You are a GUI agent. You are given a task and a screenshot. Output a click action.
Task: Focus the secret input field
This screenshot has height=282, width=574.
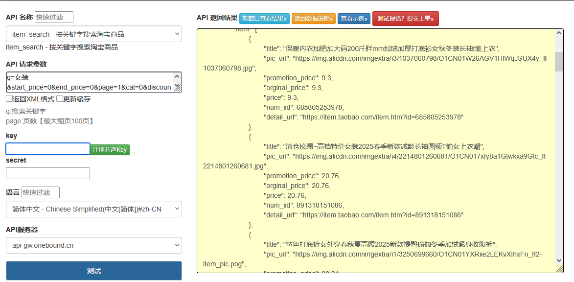48,173
